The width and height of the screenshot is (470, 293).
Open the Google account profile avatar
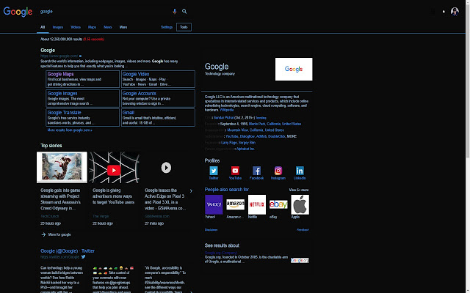click(455, 12)
